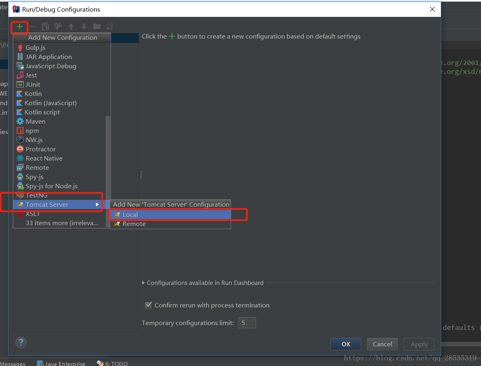Select JAR Application from the list
481x366 pixels.
61,57
